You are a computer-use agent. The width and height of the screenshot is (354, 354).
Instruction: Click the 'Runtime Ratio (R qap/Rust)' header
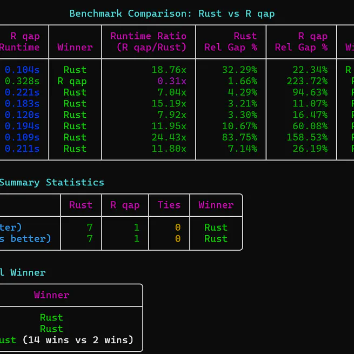[148, 42]
